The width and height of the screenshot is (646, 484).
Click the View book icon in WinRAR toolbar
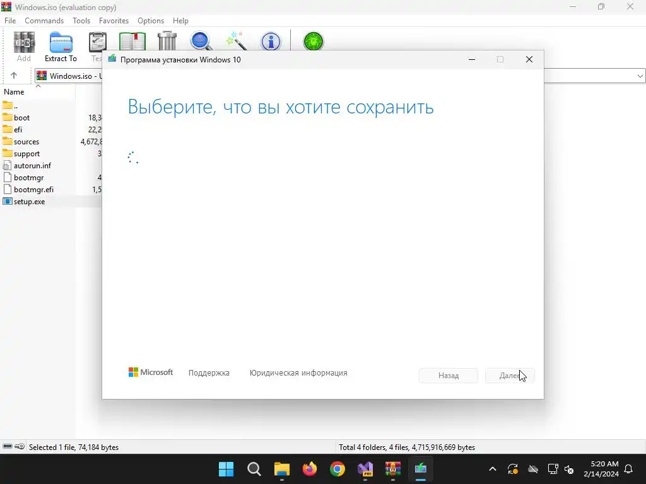132,41
